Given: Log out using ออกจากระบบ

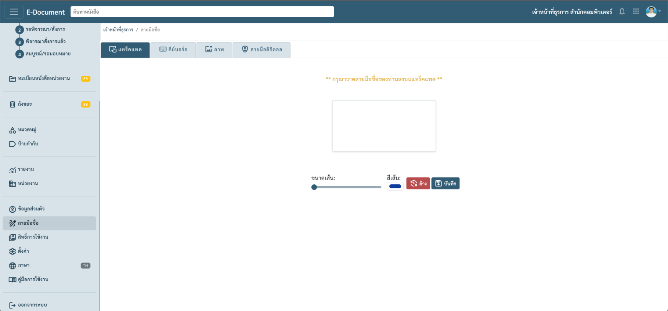Looking at the screenshot, I should pyautogui.click(x=32, y=305).
